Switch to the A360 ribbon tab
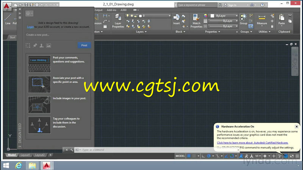Screen dimensions: 303x170 123,10
